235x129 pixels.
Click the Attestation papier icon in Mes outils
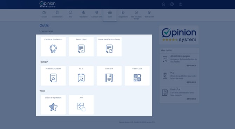165,59
